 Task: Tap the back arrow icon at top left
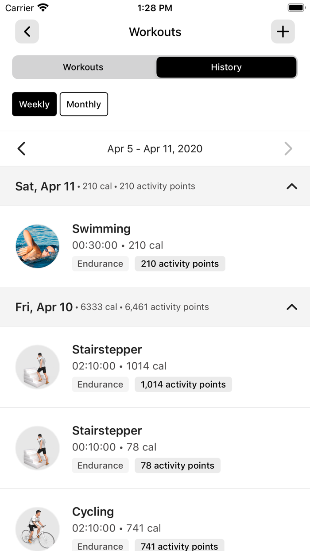[27, 31]
